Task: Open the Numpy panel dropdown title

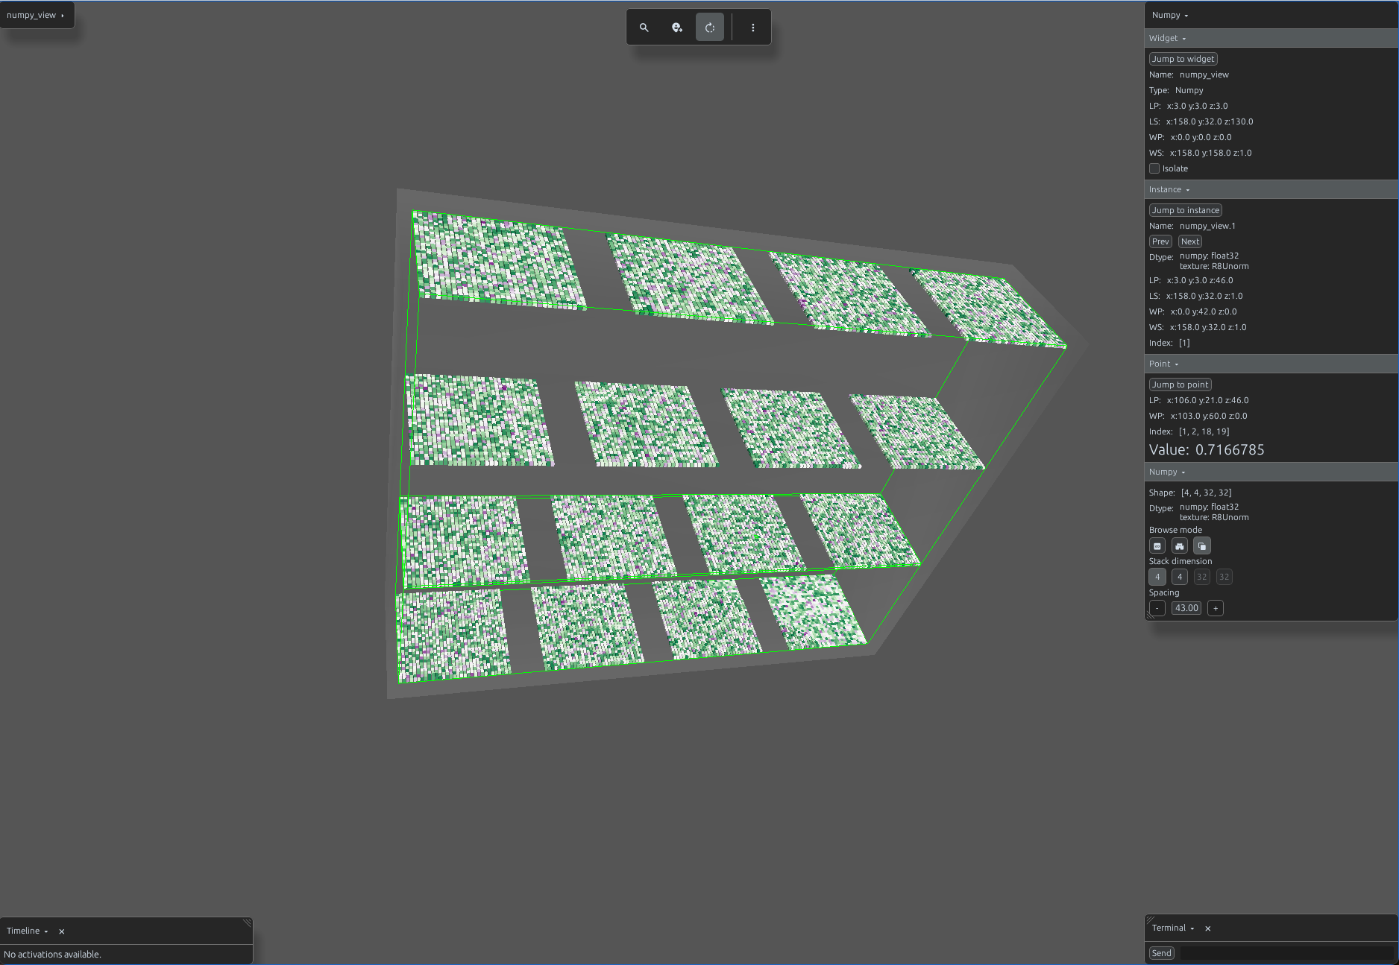Action: click(1170, 15)
